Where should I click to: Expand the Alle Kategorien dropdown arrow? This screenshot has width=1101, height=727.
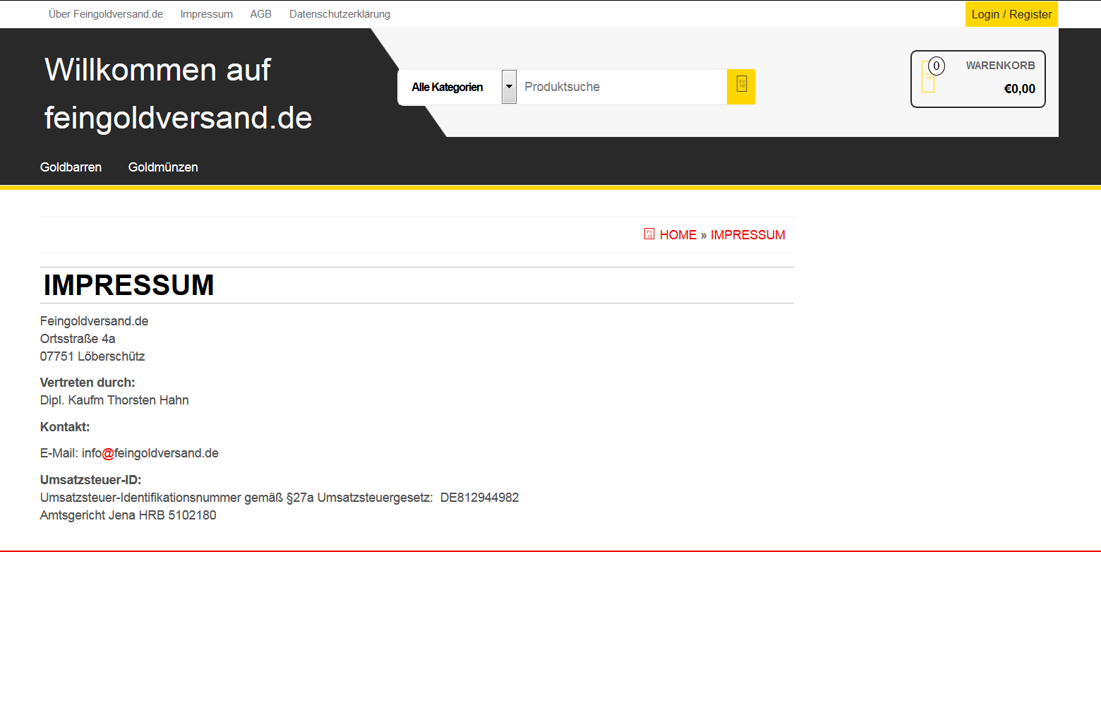(x=509, y=87)
